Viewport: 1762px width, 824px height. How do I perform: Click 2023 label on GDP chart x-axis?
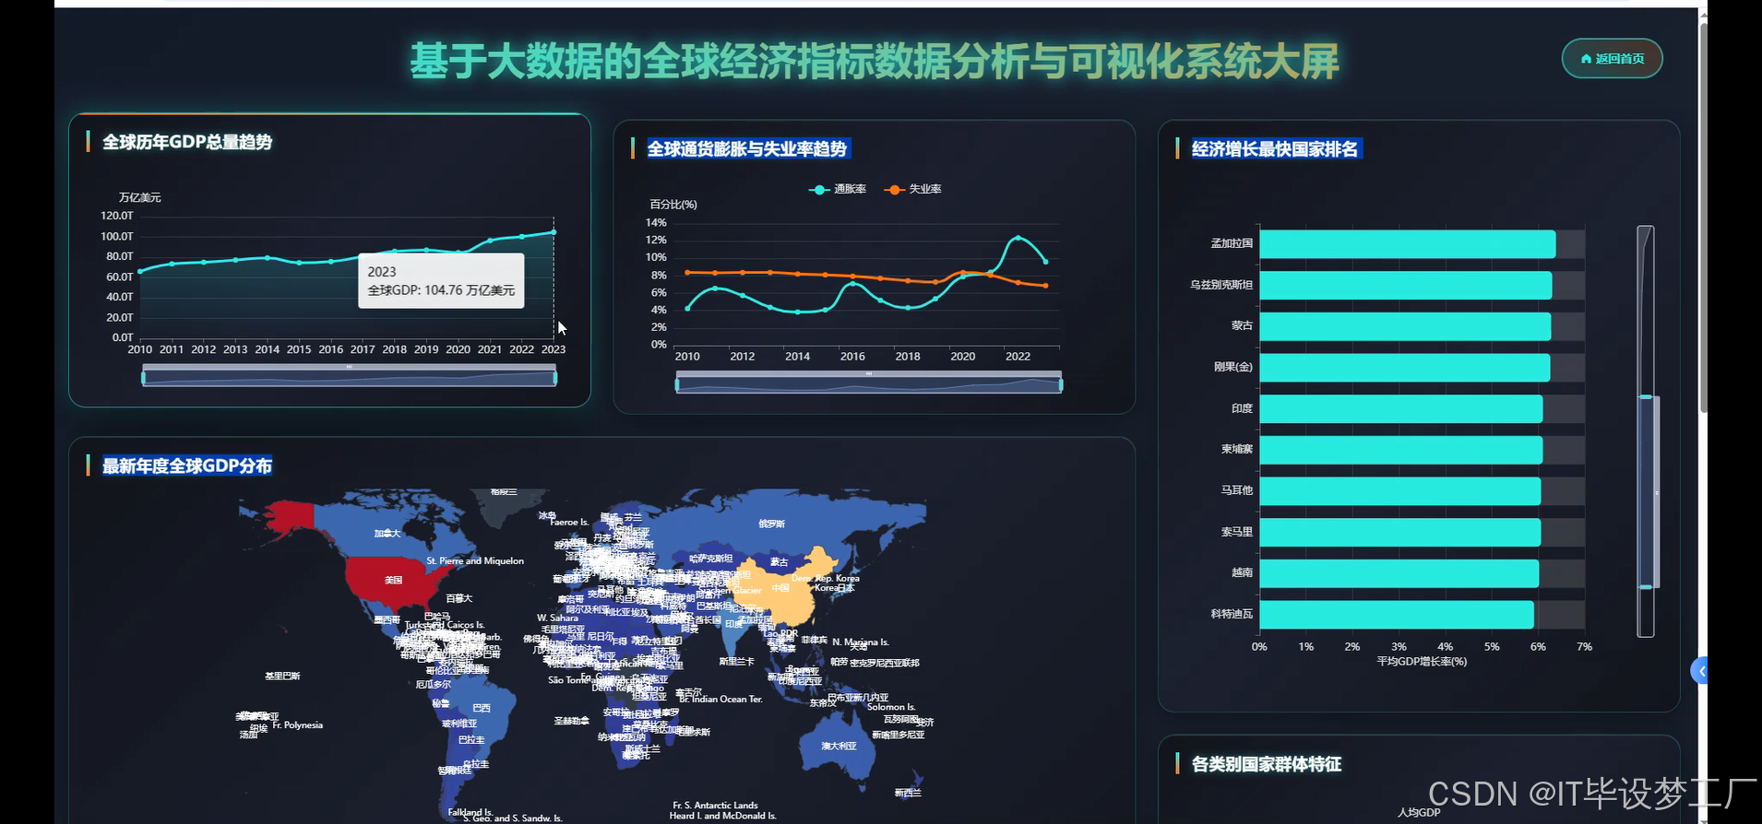coord(554,349)
